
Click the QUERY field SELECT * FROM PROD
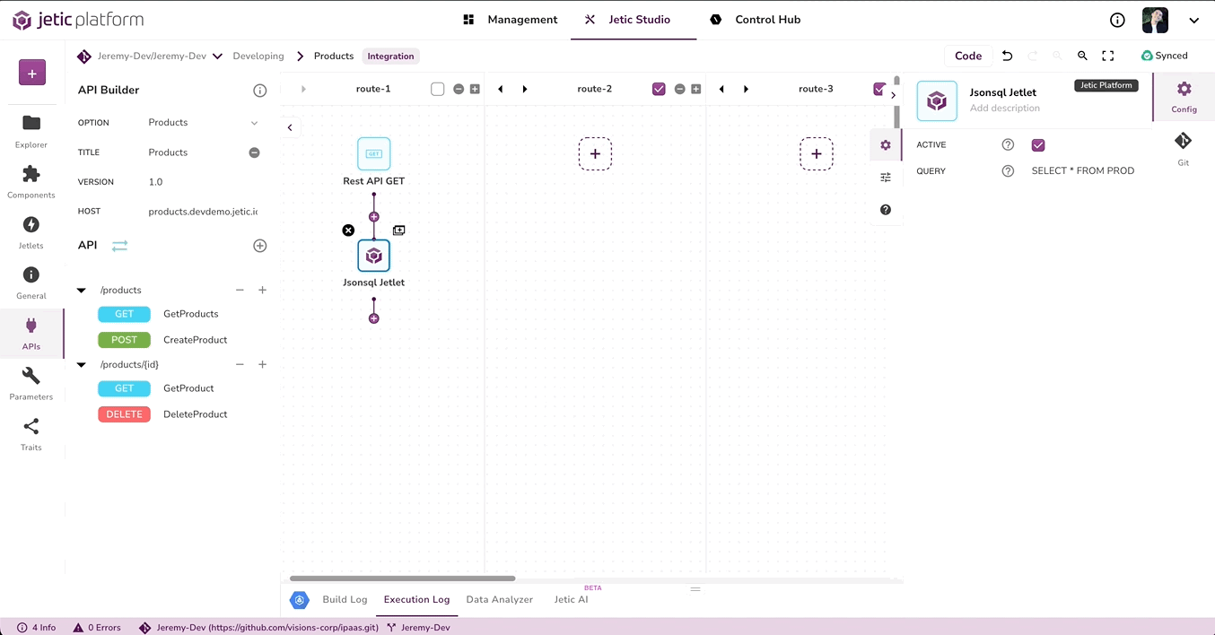click(1083, 171)
